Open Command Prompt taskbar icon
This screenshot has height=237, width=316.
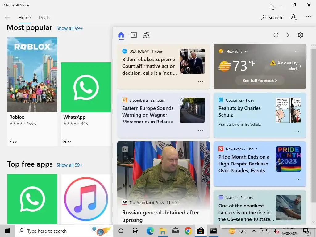[x=213, y=231]
